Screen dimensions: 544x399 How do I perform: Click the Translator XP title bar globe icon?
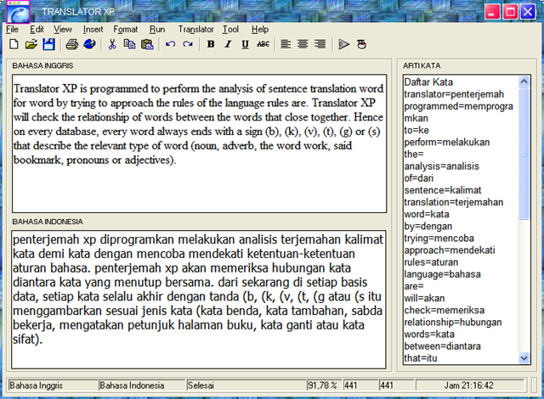coord(18,12)
